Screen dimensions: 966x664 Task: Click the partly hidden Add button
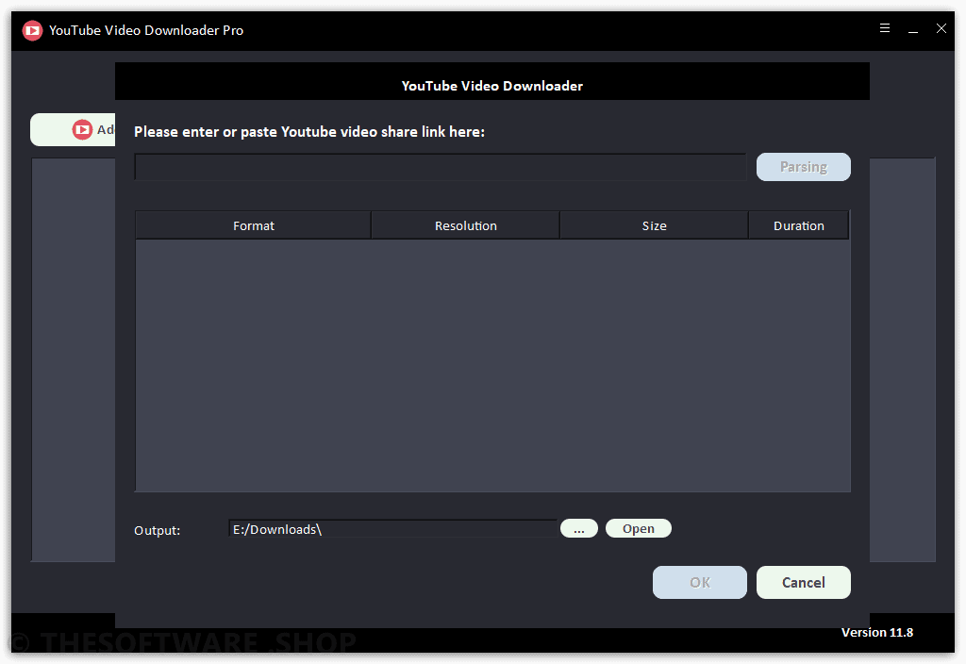coord(73,129)
